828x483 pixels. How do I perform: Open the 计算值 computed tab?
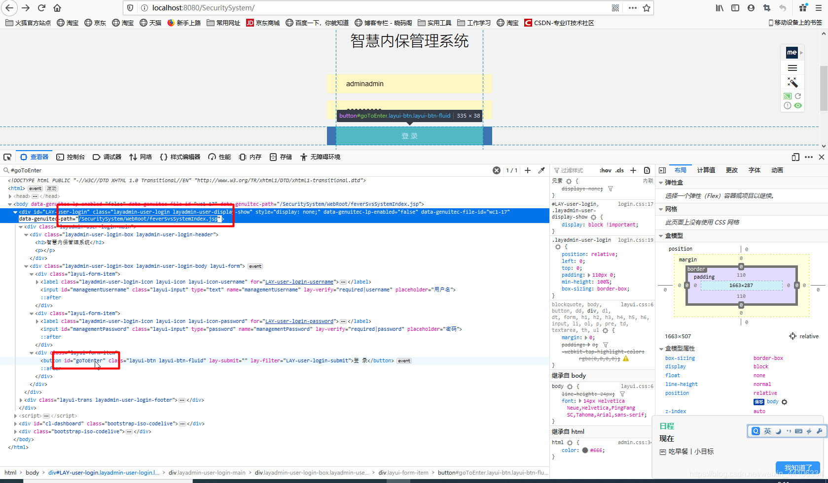pyautogui.click(x=706, y=170)
